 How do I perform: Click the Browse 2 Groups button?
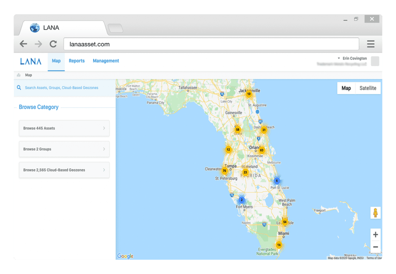point(64,149)
